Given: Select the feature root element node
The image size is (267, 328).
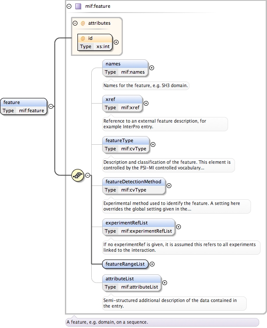Looking at the screenshot, I should pyautogui.click(x=24, y=103).
